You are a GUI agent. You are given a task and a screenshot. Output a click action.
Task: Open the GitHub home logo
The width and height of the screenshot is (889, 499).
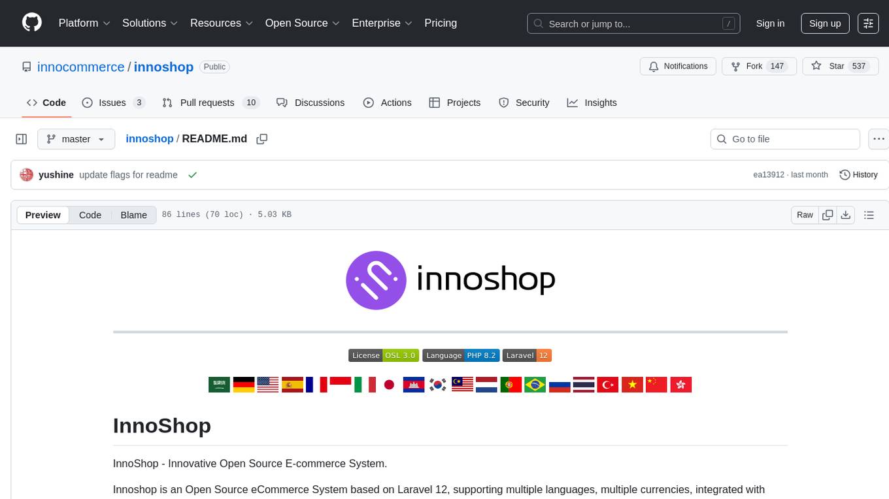32,23
